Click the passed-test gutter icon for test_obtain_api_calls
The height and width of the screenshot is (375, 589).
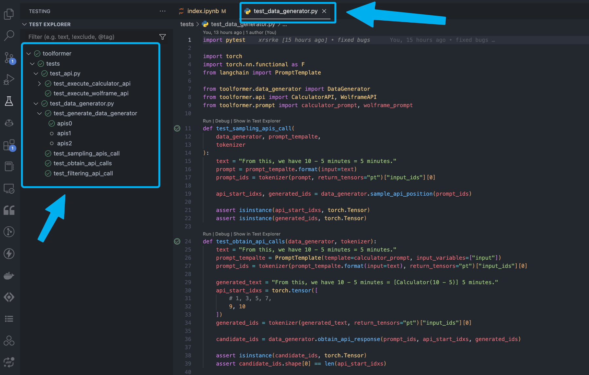click(177, 241)
